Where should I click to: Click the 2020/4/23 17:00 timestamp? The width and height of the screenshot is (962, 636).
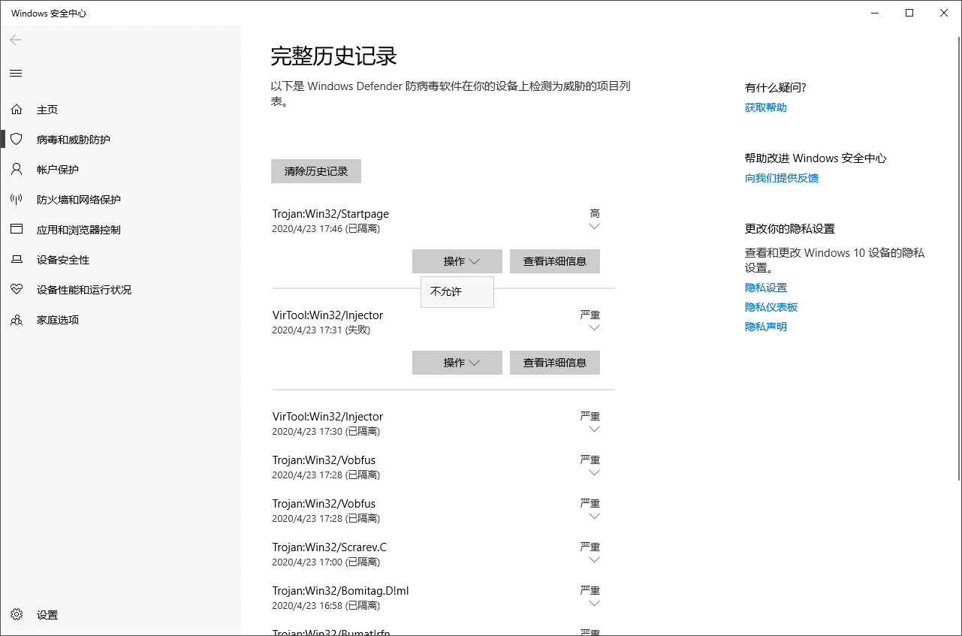(x=307, y=562)
